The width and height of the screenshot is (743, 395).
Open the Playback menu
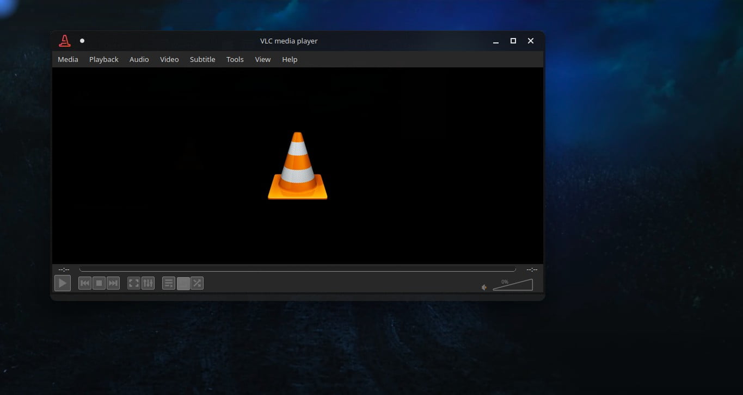pyautogui.click(x=104, y=59)
